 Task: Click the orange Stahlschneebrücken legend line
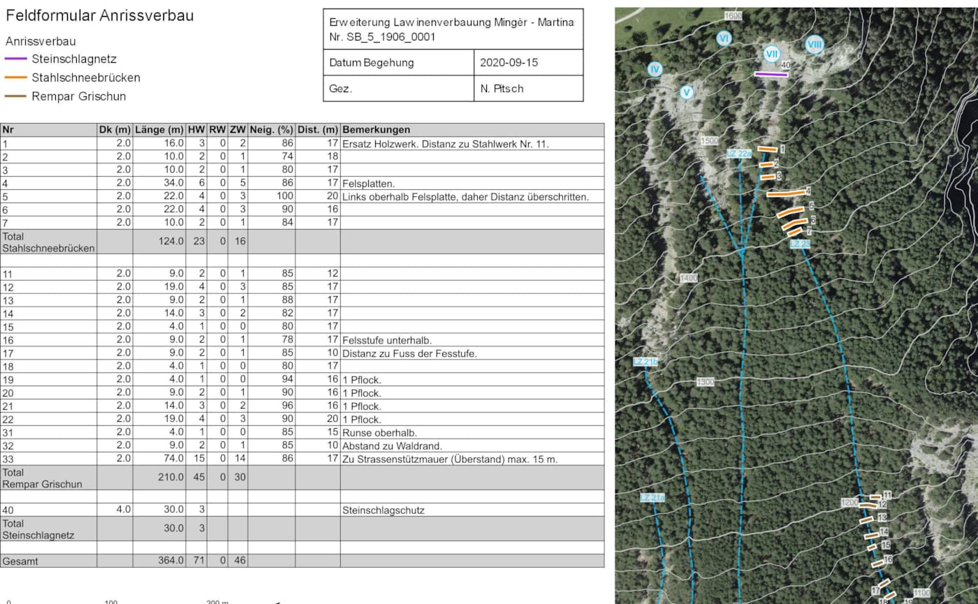16,78
